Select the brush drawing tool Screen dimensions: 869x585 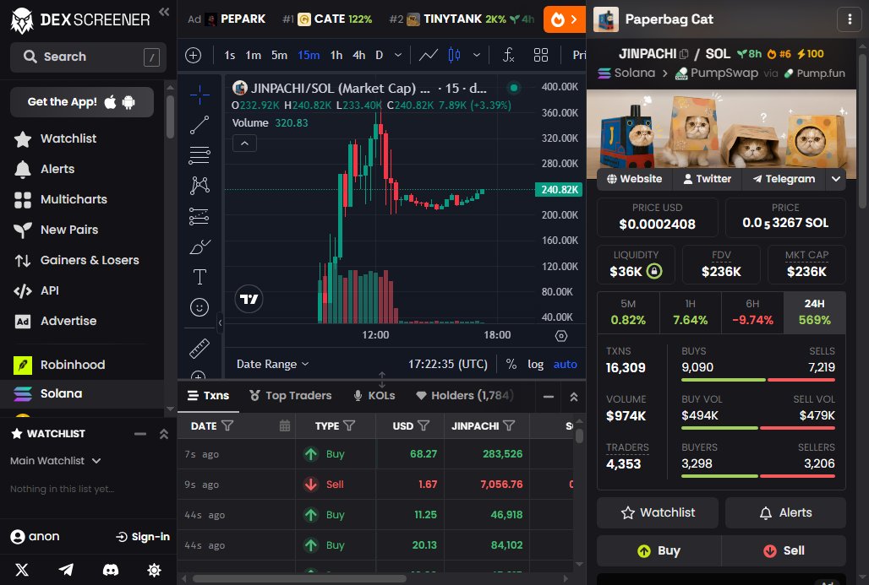pyautogui.click(x=199, y=246)
